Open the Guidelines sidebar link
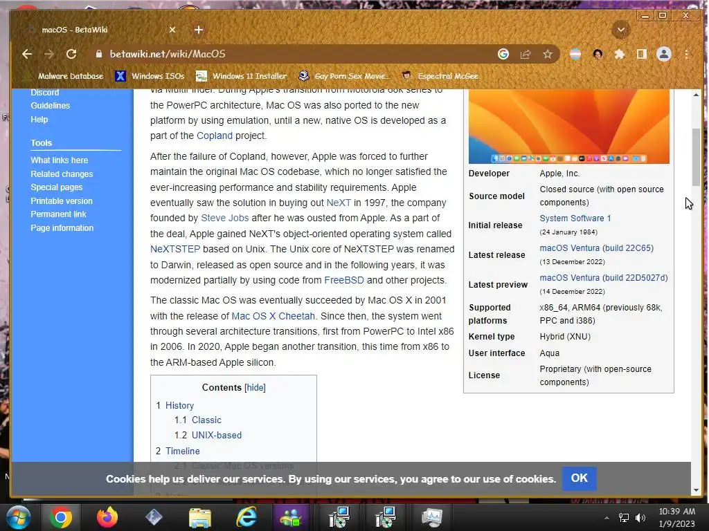This screenshot has height=531, width=709. (x=50, y=106)
